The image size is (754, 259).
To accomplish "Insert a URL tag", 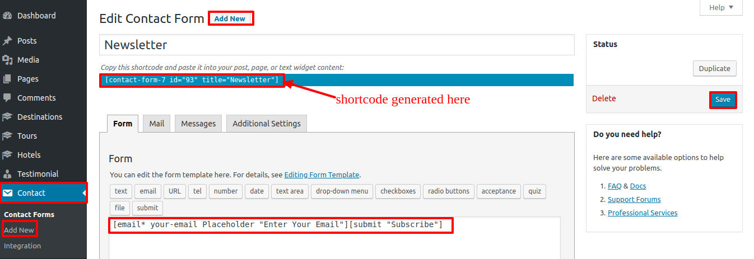I will tap(175, 191).
